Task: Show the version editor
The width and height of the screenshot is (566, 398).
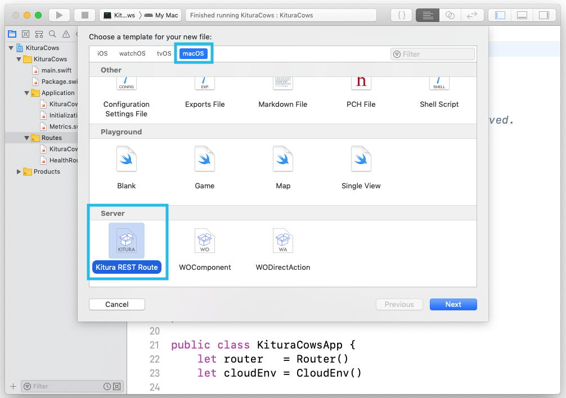Action: (472, 15)
